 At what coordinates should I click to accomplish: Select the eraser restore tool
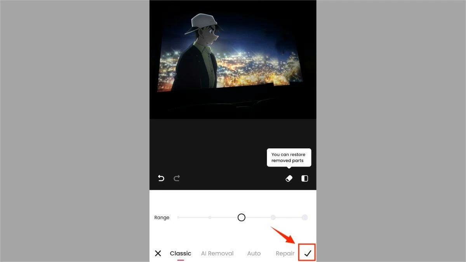pyautogui.click(x=289, y=178)
